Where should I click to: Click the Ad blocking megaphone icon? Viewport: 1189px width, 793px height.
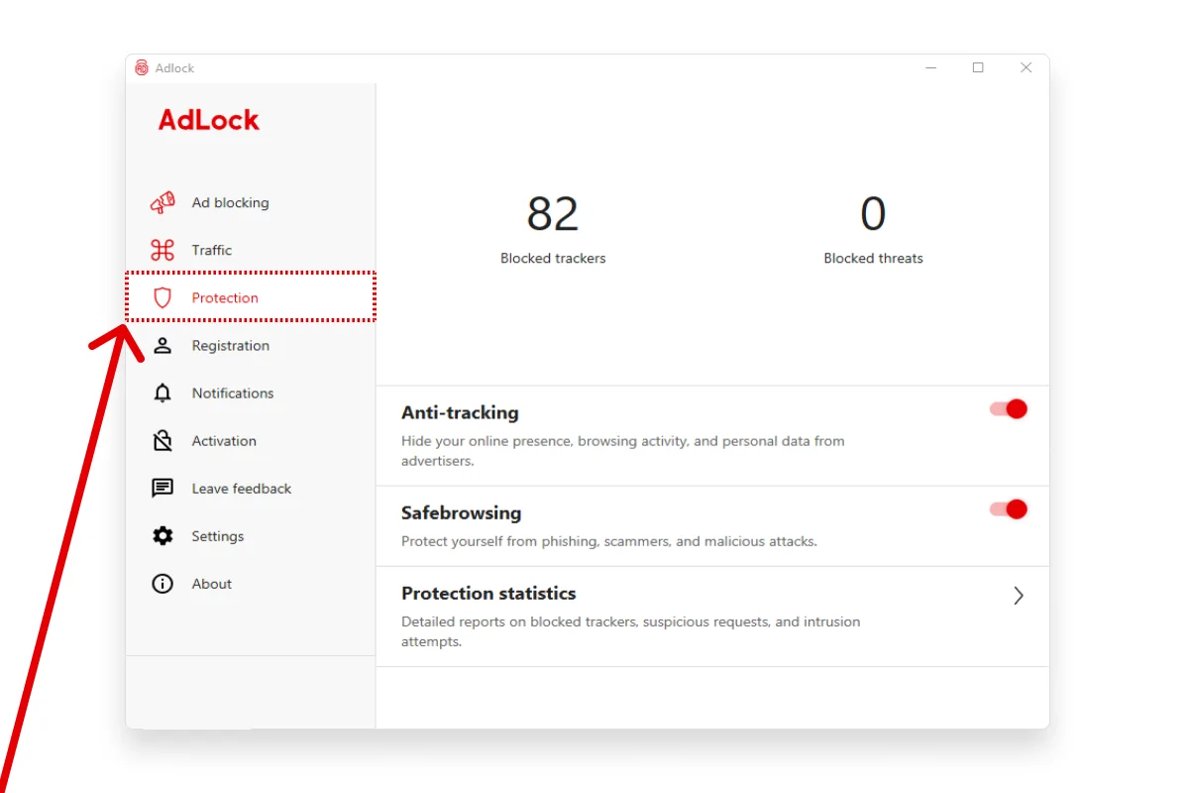click(x=162, y=202)
